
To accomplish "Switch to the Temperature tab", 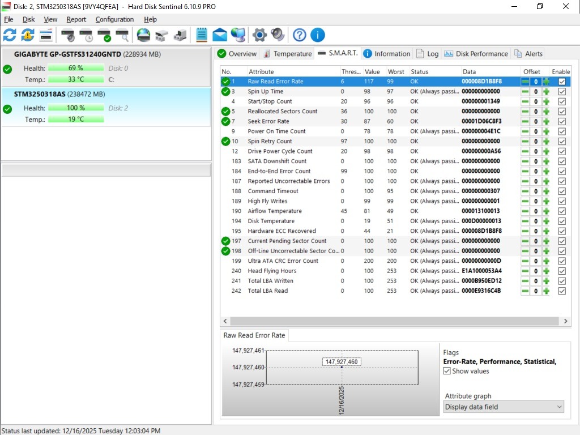I will 288,54.
